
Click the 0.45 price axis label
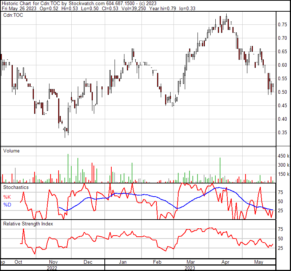pos(282,105)
